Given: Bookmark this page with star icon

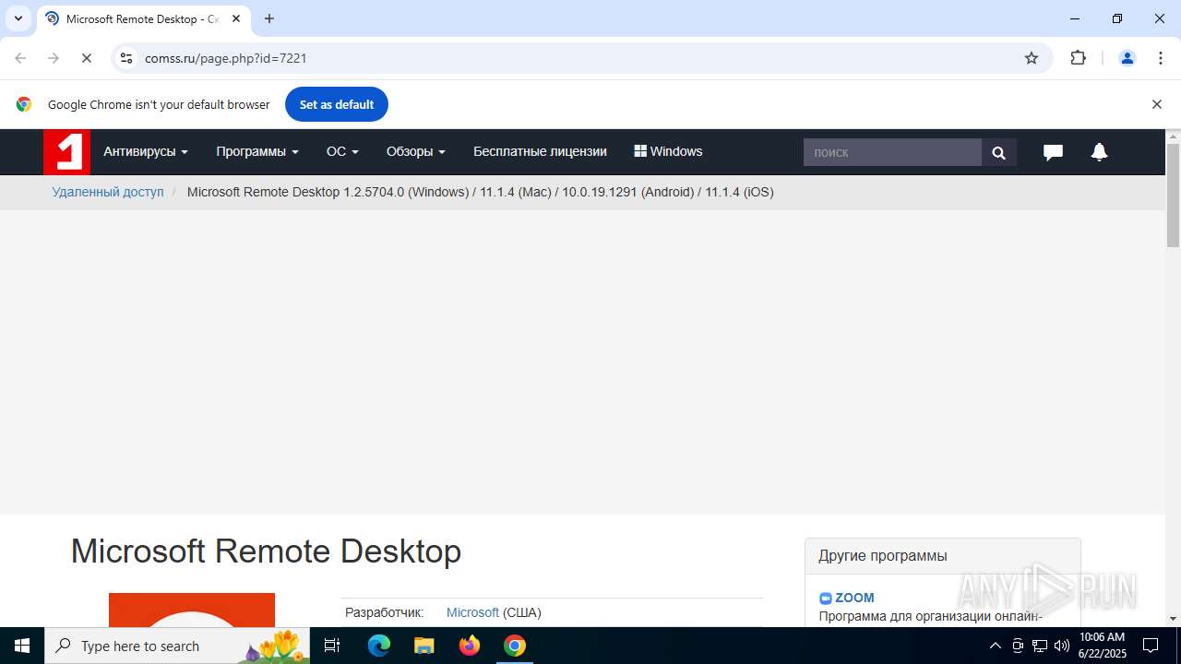Looking at the screenshot, I should tap(1032, 58).
